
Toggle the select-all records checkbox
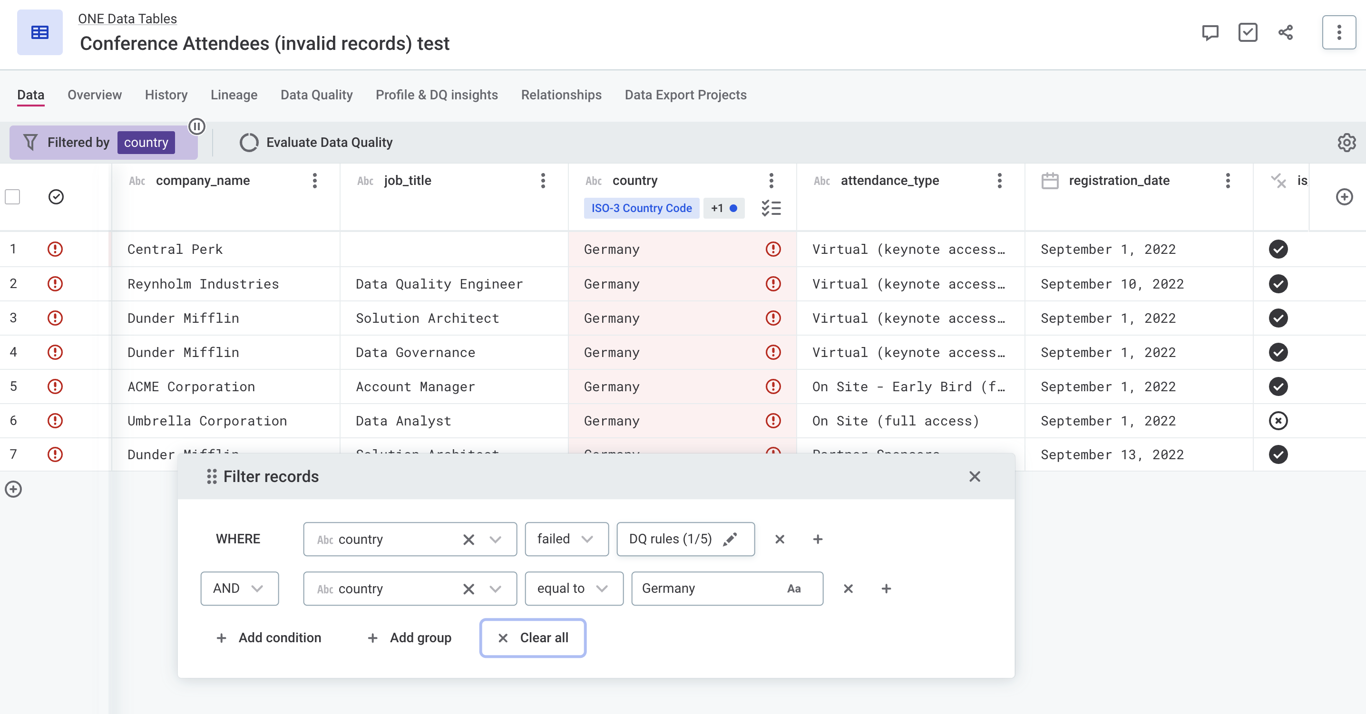point(12,197)
